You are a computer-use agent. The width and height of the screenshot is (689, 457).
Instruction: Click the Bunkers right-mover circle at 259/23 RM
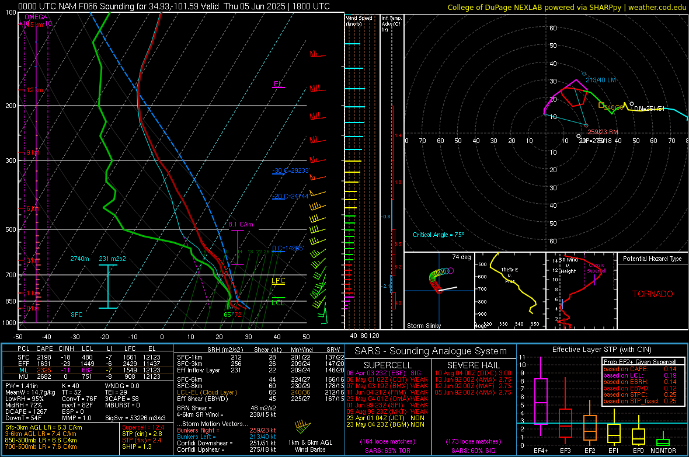586,125
